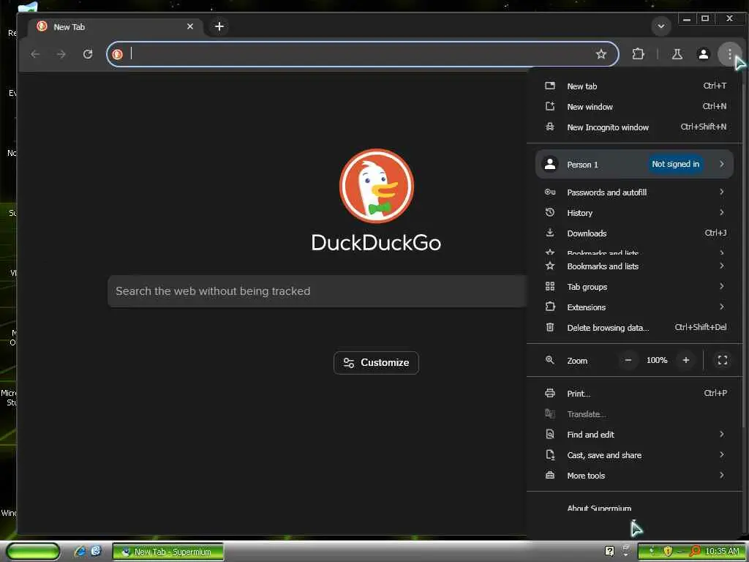
Task: Open the Person 1 profile row
Action: click(x=634, y=165)
